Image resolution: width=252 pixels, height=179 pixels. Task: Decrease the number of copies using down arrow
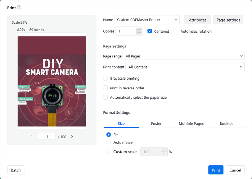[x=139, y=33]
